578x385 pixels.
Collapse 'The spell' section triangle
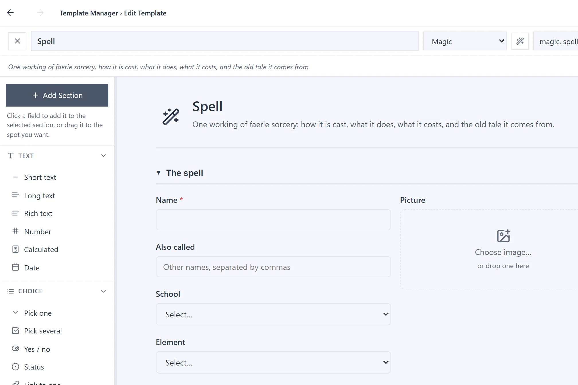[x=159, y=173]
